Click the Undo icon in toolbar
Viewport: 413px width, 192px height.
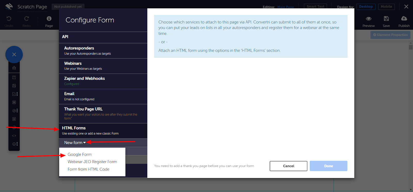click(x=9, y=19)
